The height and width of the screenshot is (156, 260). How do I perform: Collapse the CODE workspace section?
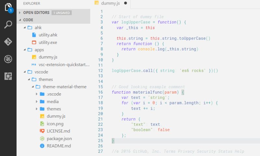20,20
